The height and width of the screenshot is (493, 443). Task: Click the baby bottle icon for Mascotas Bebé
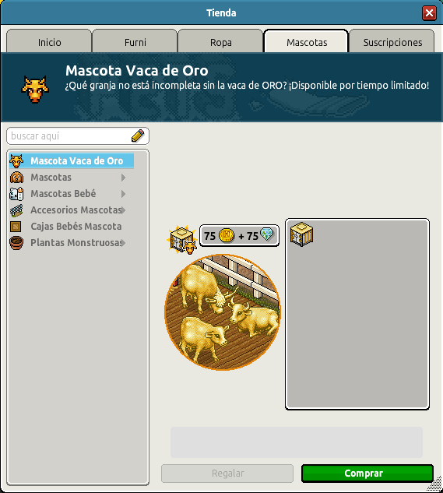tap(16, 194)
